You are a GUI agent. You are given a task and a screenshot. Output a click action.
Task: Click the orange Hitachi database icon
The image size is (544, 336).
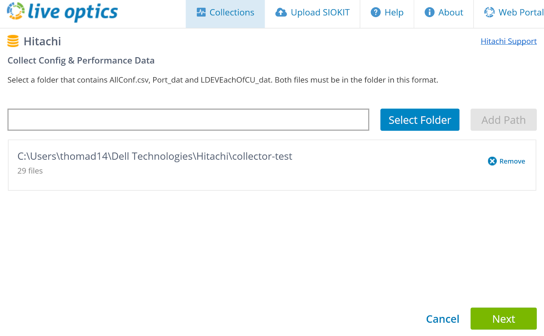pyautogui.click(x=13, y=41)
